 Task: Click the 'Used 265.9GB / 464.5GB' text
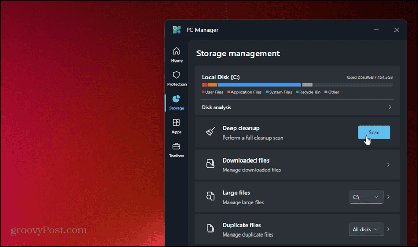[x=370, y=77]
